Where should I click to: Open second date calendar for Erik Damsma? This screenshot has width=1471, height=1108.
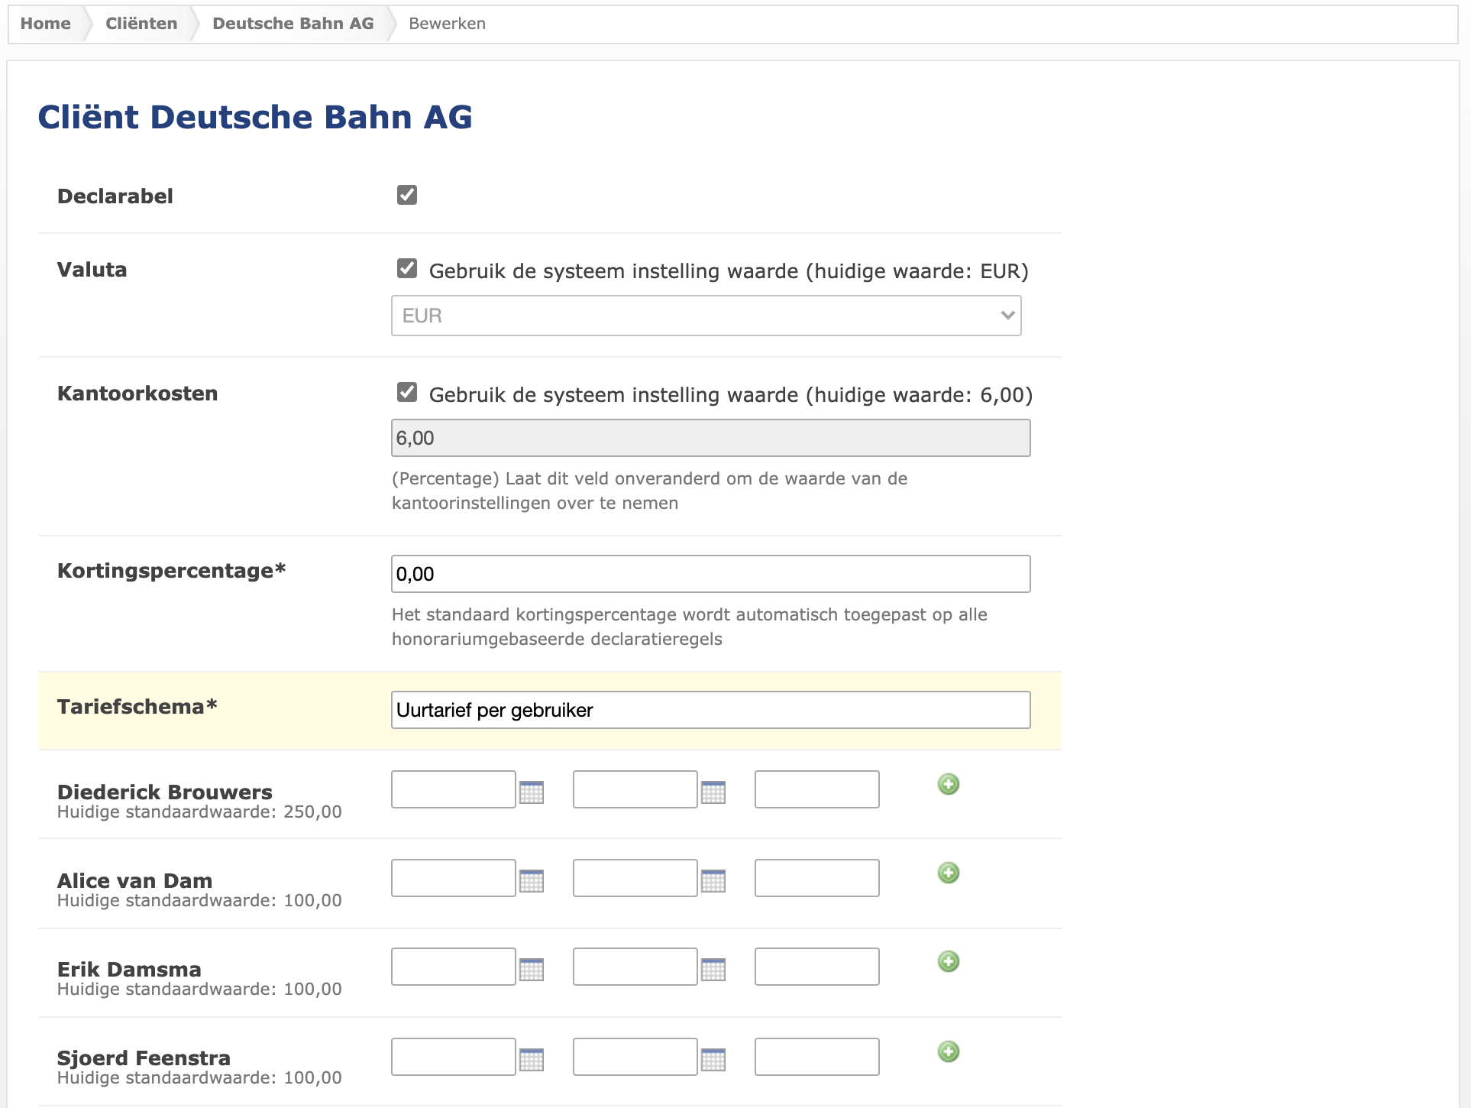pos(713,970)
